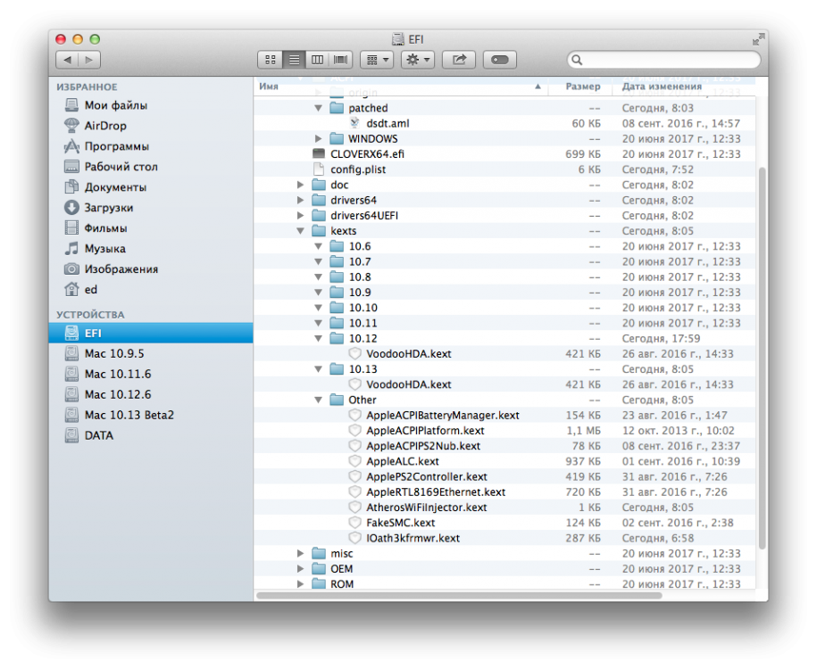Enter full screen with corner arrows icon

tap(758, 39)
